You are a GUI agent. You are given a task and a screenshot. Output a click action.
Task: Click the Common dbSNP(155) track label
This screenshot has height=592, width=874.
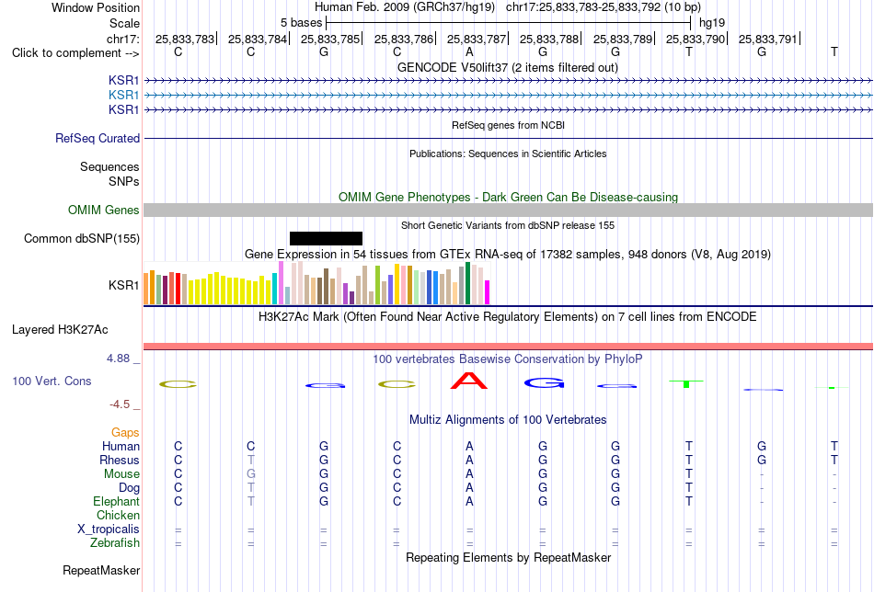82,238
